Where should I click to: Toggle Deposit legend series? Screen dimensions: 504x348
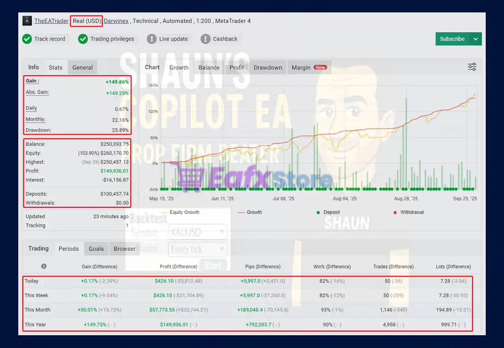coord(328,212)
